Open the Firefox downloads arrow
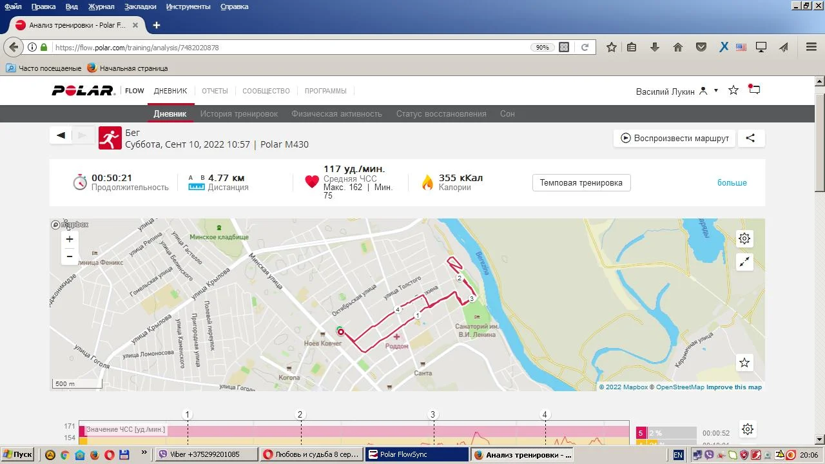Image resolution: width=825 pixels, height=464 pixels. click(x=655, y=47)
